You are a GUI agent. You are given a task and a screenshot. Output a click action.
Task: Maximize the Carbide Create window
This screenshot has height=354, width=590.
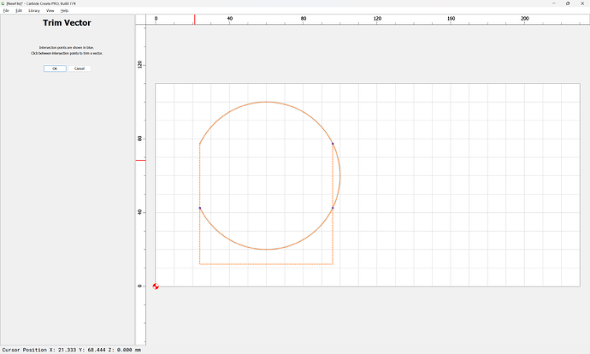[568, 3]
